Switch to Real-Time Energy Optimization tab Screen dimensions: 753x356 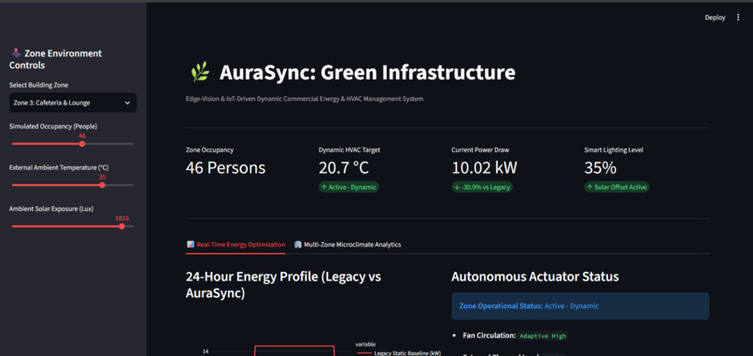click(x=235, y=245)
